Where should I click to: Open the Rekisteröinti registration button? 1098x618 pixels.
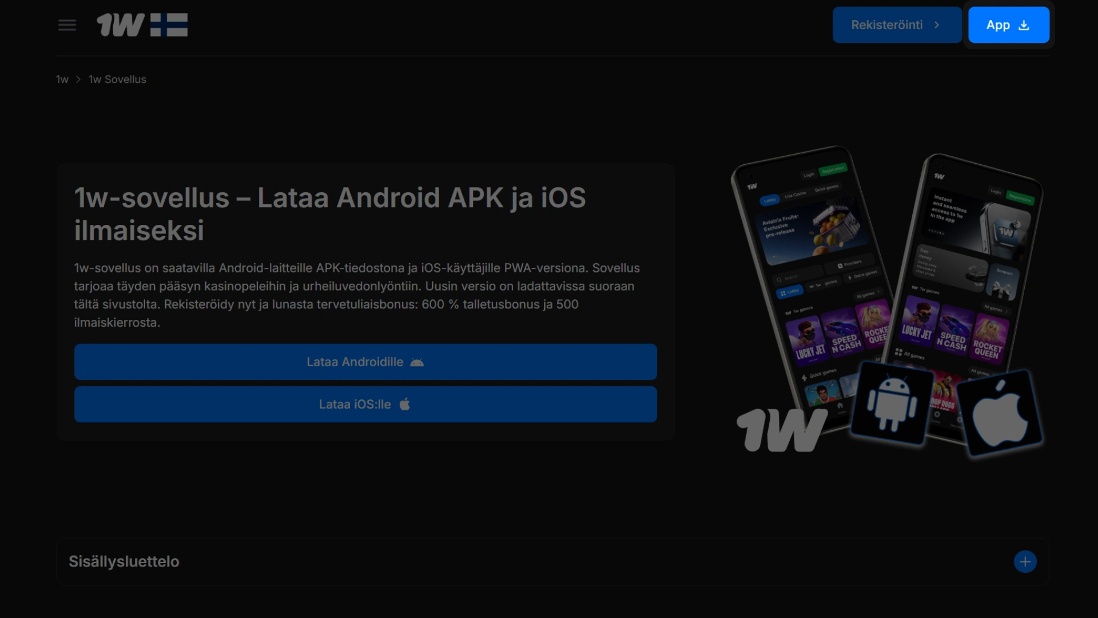(897, 25)
